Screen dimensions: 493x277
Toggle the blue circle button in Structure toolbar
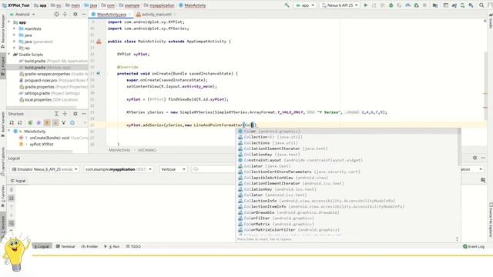pos(72,122)
